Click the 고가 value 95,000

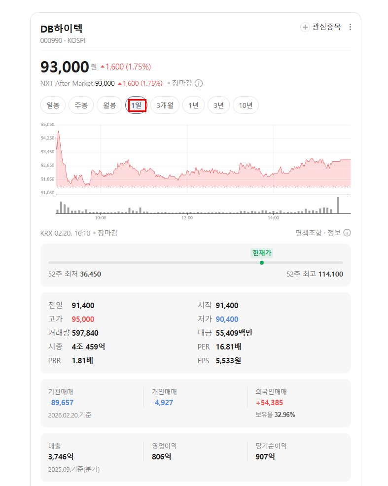click(x=83, y=319)
